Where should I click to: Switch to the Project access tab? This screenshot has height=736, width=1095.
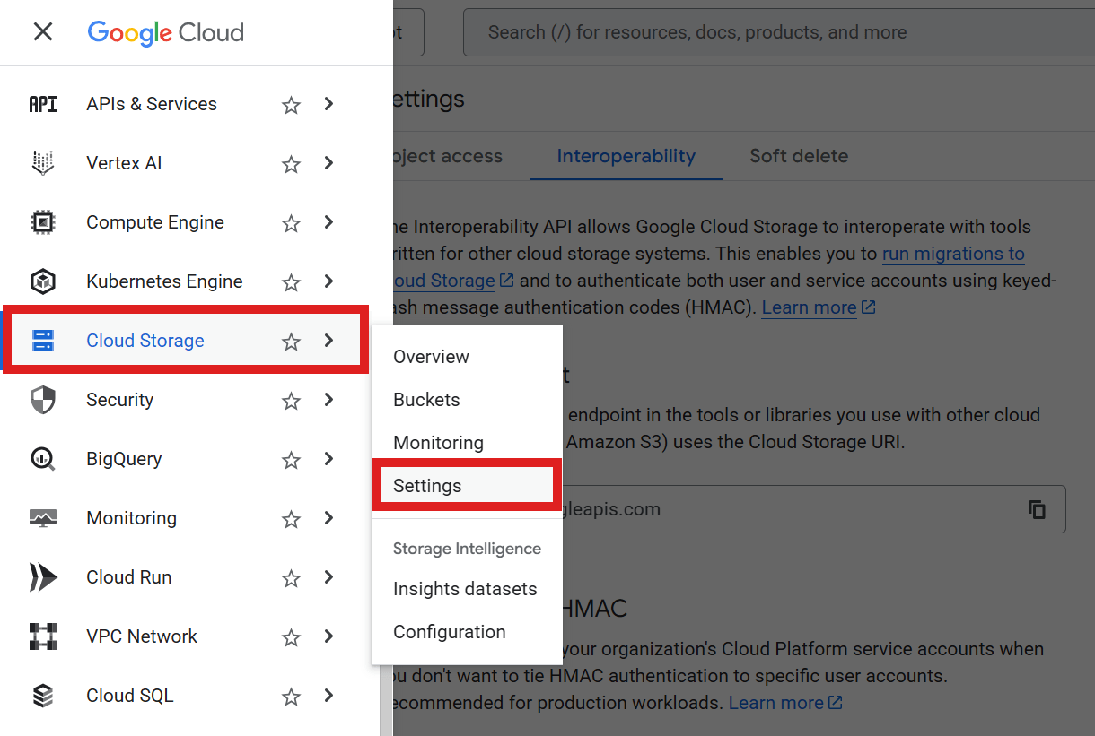(447, 156)
